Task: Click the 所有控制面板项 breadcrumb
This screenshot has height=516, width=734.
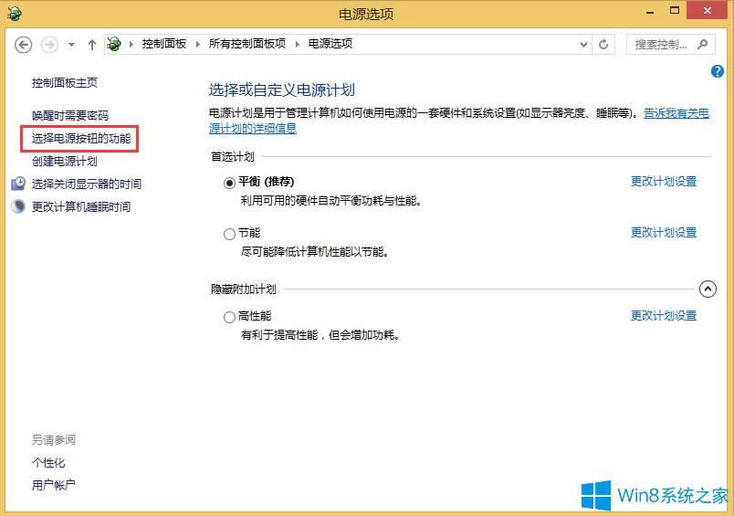Action: coord(247,44)
